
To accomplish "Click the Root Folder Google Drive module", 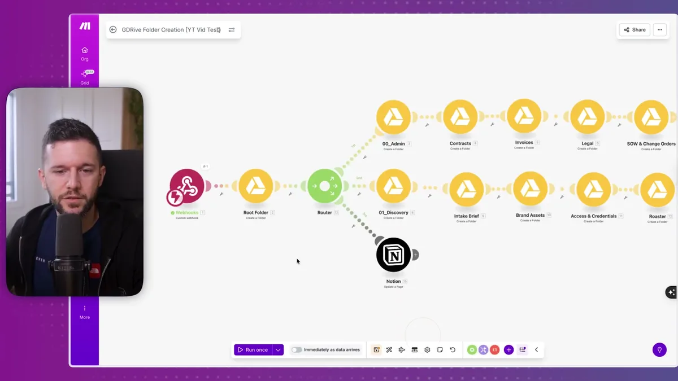I will tap(257, 186).
